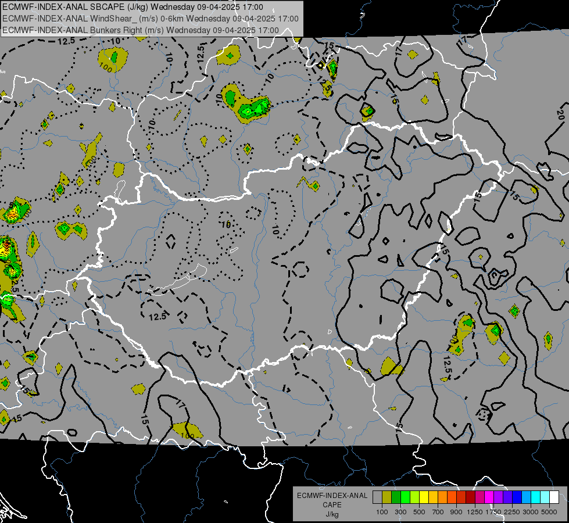Select the dark red legend swatch

point(471,497)
